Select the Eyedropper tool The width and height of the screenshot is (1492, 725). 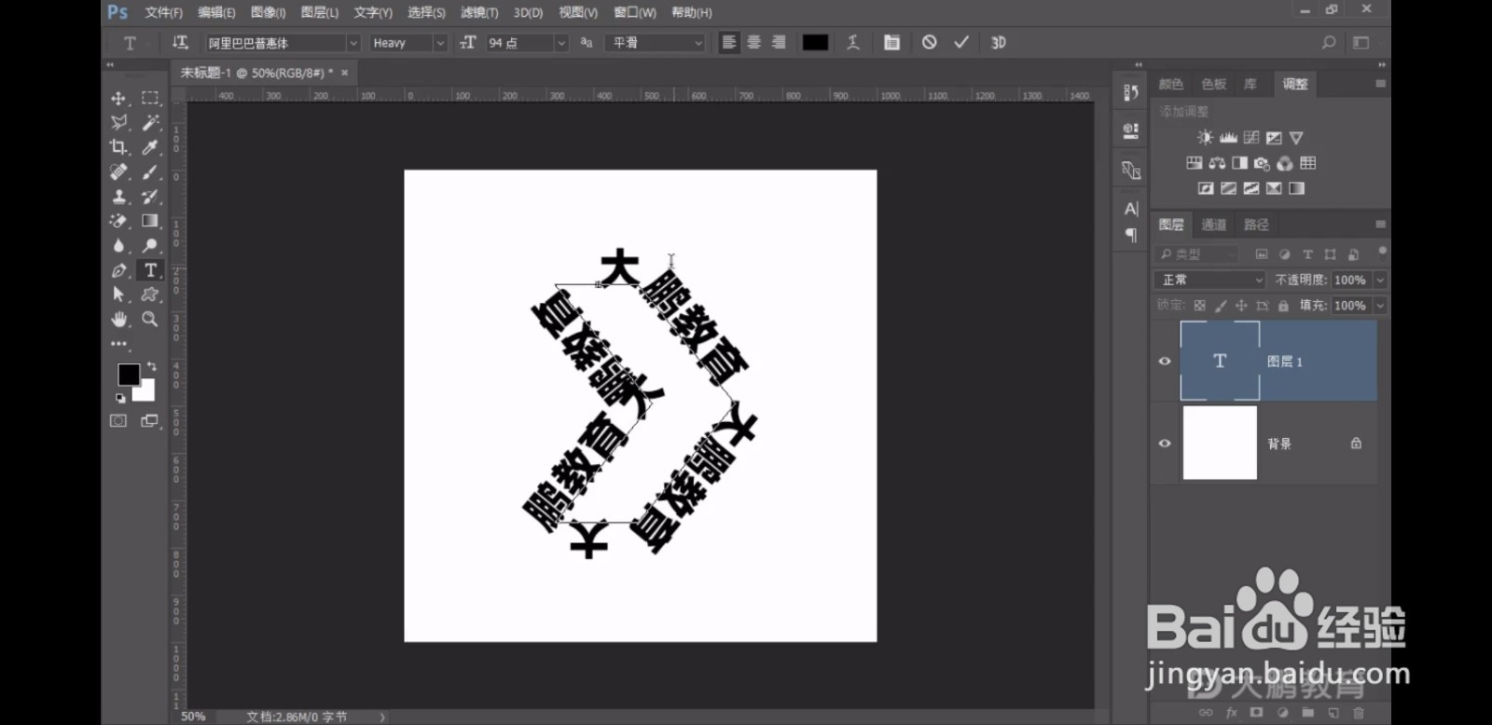click(x=149, y=147)
